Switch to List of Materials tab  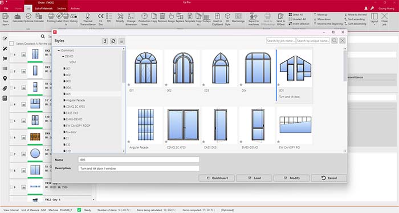44,9
